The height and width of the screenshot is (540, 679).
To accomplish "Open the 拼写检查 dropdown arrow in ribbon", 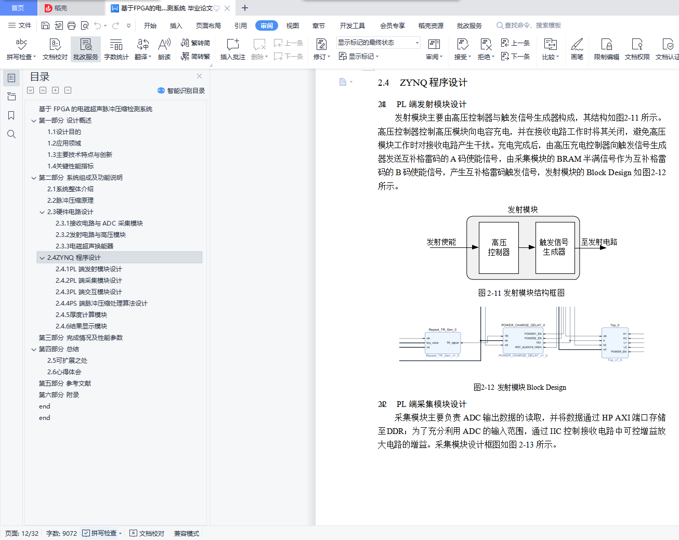I will [34, 57].
